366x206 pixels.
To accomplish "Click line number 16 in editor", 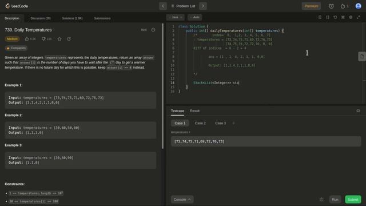I will click(x=173, y=92).
